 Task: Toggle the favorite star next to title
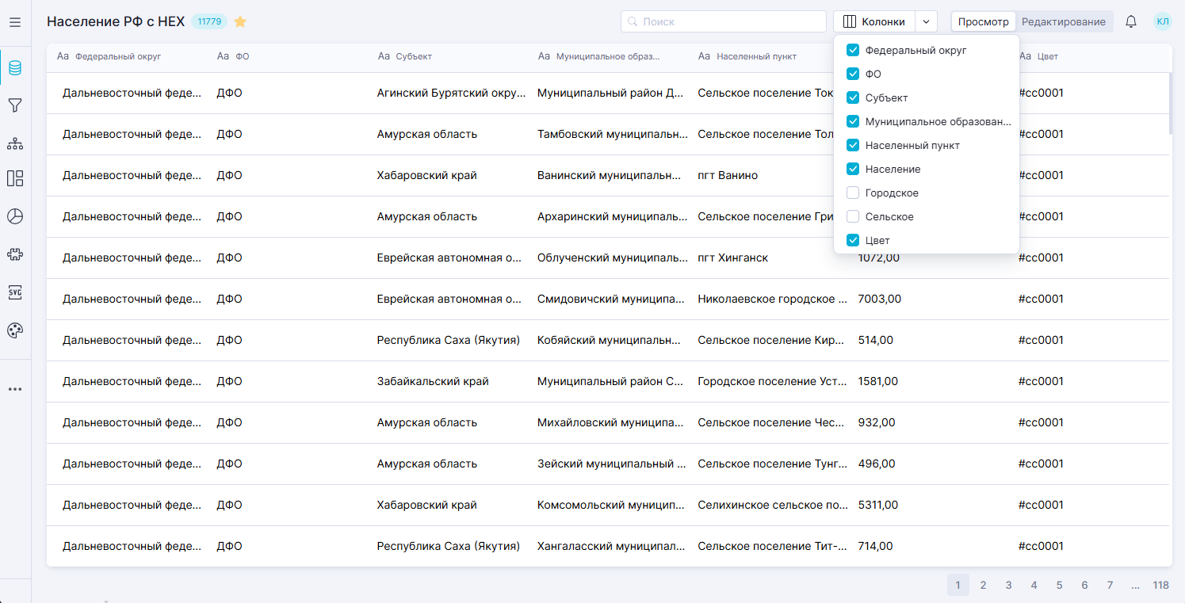click(x=240, y=22)
